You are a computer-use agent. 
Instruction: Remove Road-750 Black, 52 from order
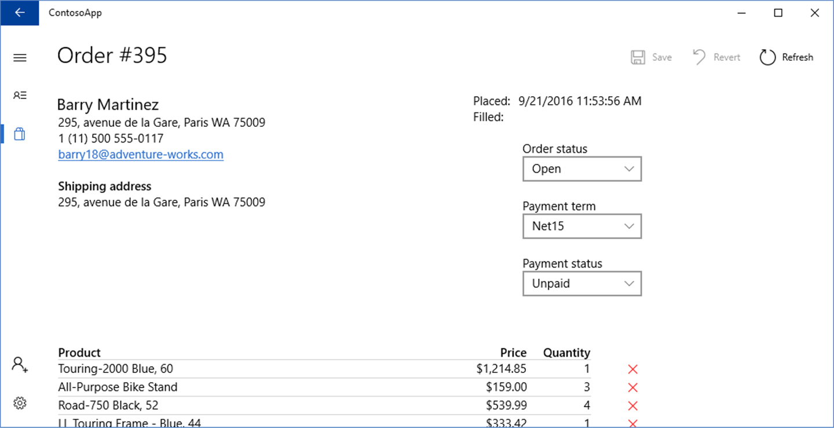click(632, 405)
